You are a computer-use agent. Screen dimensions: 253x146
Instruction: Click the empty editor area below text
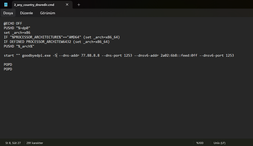point(126,105)
